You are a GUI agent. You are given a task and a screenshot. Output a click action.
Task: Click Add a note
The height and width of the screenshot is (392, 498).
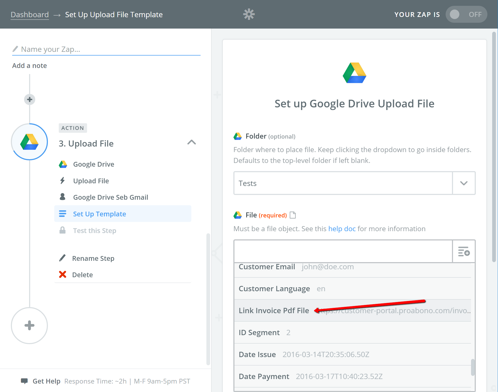(29, 66)
